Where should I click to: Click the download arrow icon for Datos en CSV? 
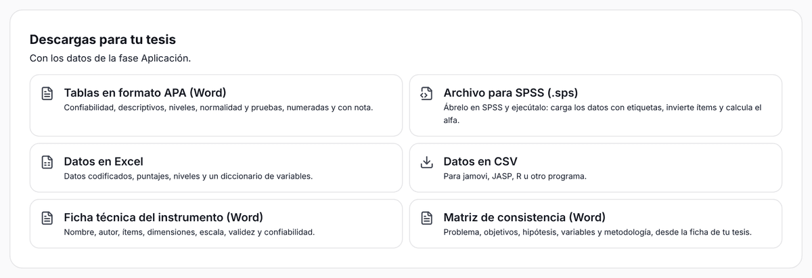tap(426, 162)
